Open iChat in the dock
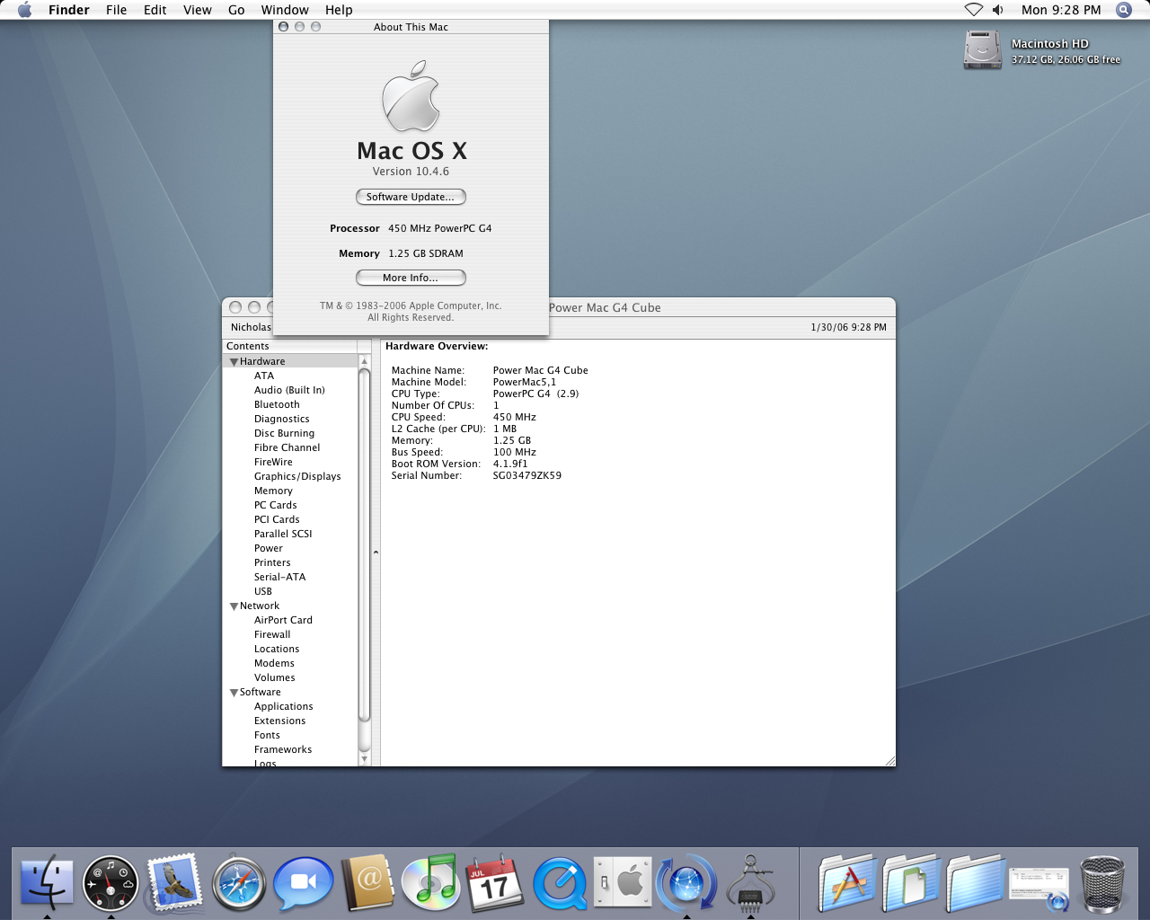The height and width of the screenshot is (920, 1150). pos(304,883)
